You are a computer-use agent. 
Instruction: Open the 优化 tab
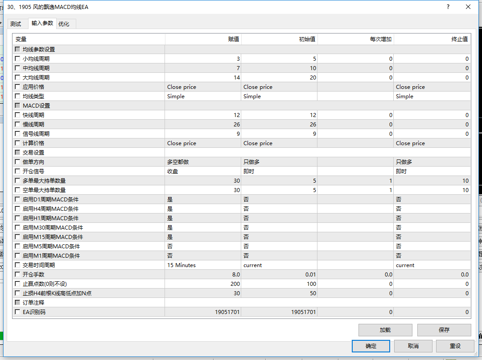pos(64,24)
